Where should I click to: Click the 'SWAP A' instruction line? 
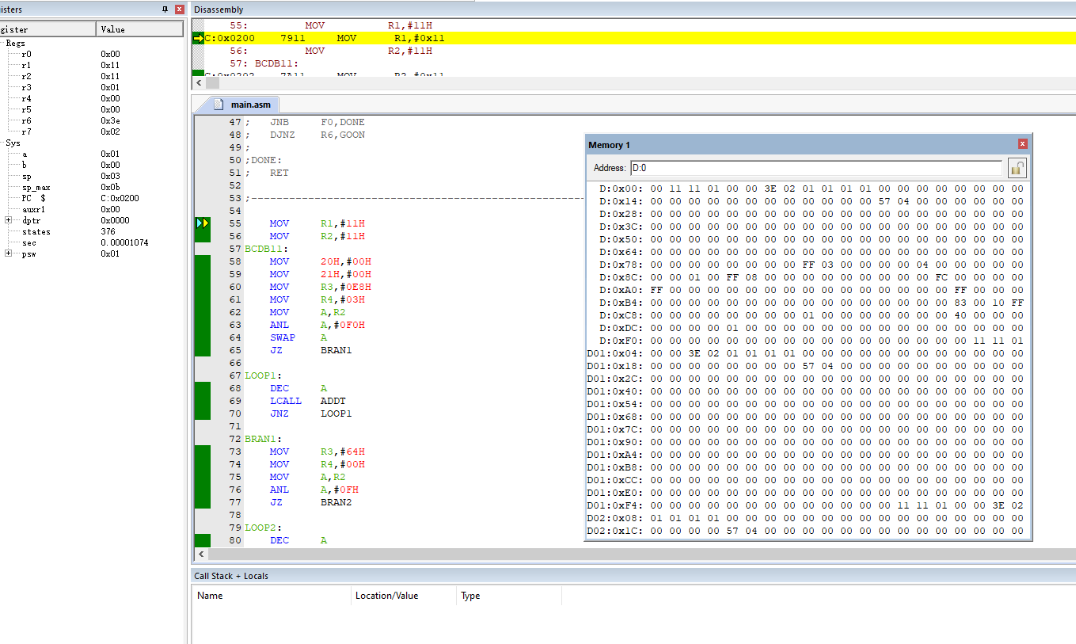pyautogui.click(x=298, y=337)
